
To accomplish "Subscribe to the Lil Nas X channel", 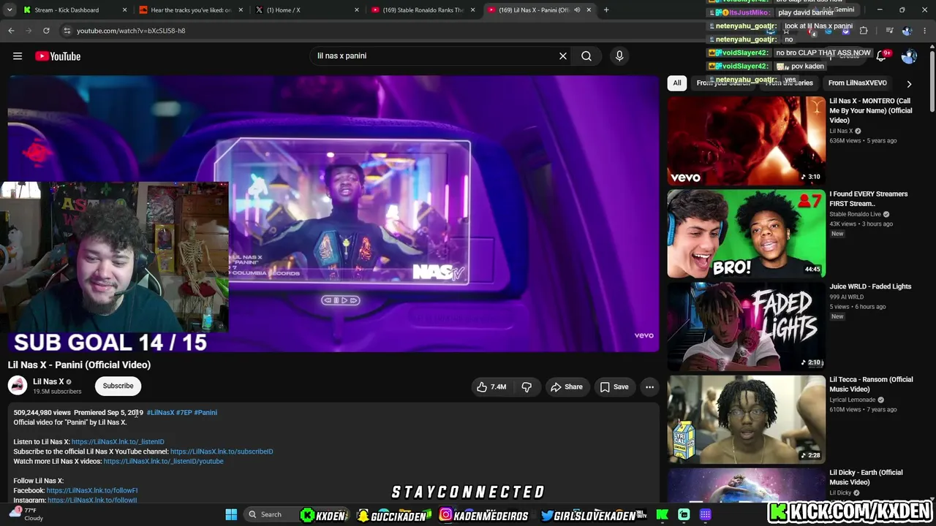I will click(x=118, y=386).
